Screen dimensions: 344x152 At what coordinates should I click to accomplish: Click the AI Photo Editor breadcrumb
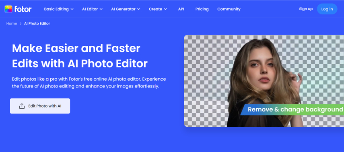[x=37, y=24]
